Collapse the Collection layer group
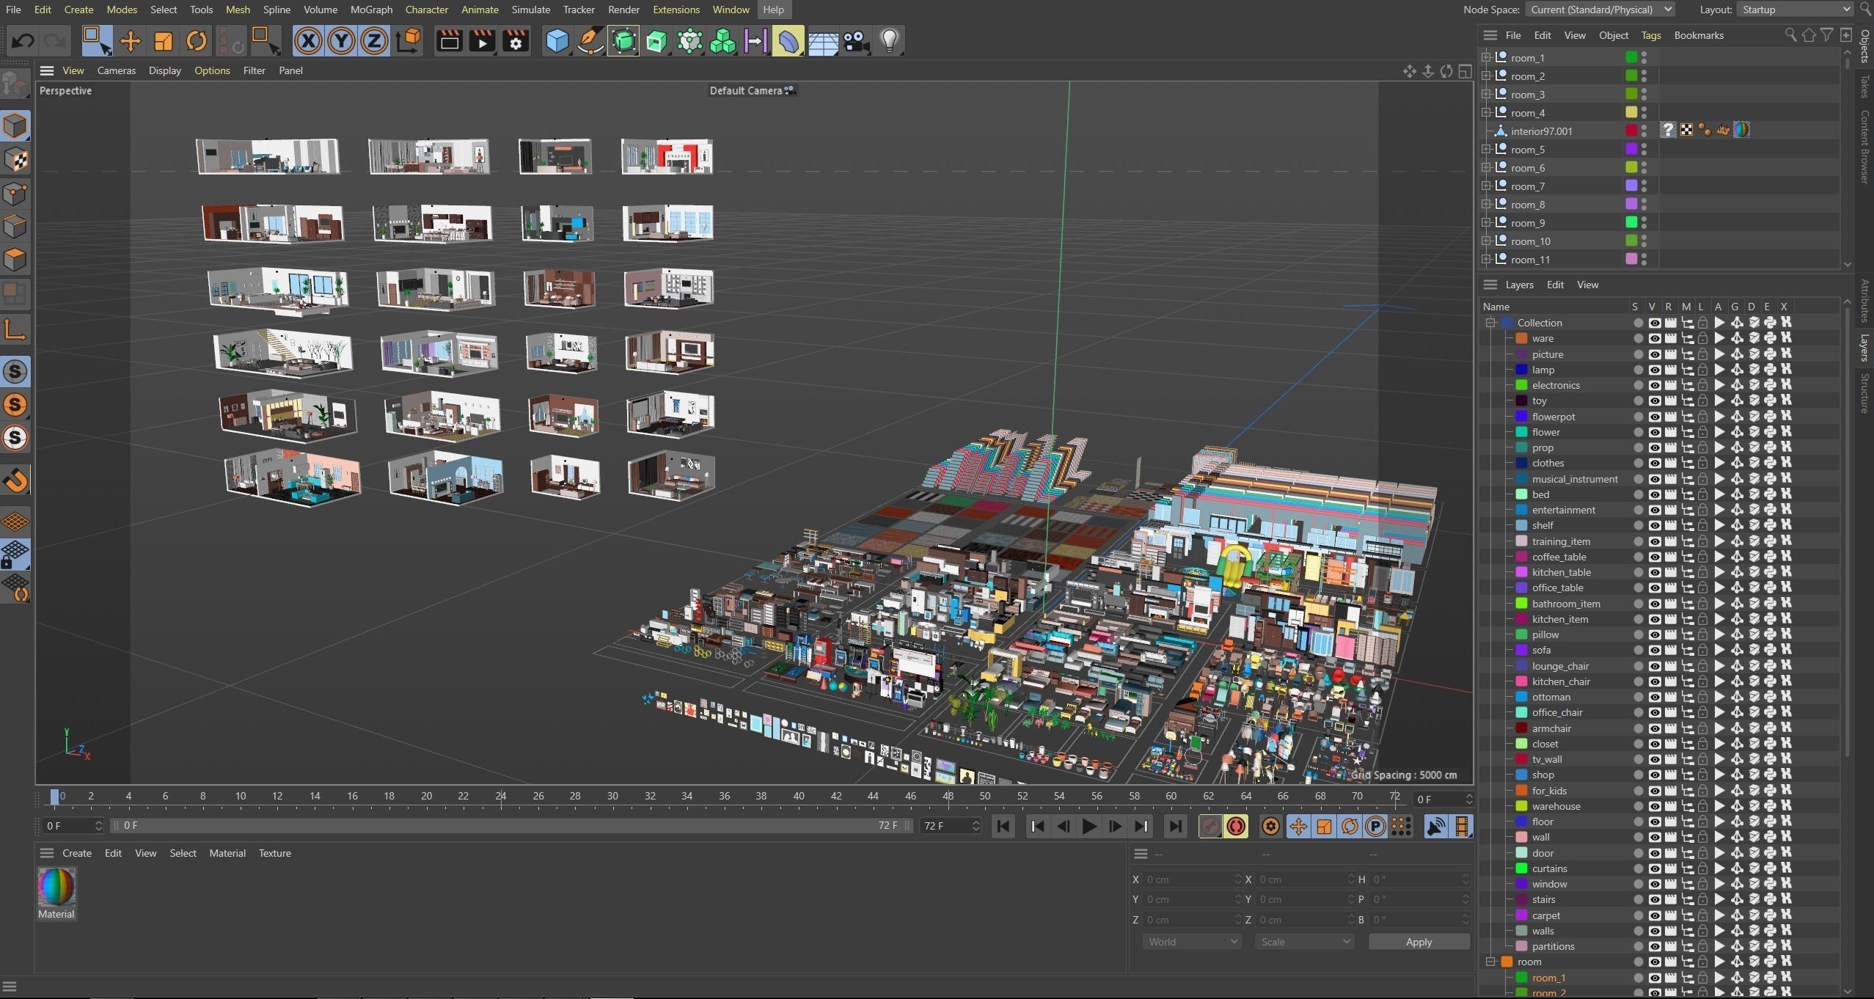Screen dimensions: 1874x999 (x=1490, y=323)
